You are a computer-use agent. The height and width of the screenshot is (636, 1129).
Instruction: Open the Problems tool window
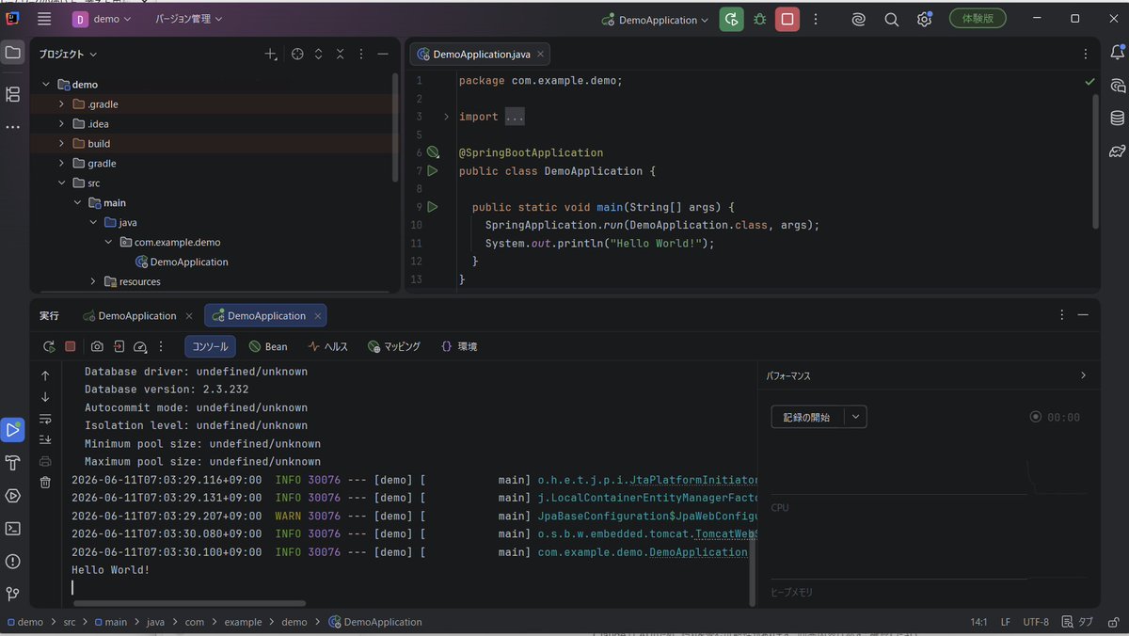click(x=13, y=561)
